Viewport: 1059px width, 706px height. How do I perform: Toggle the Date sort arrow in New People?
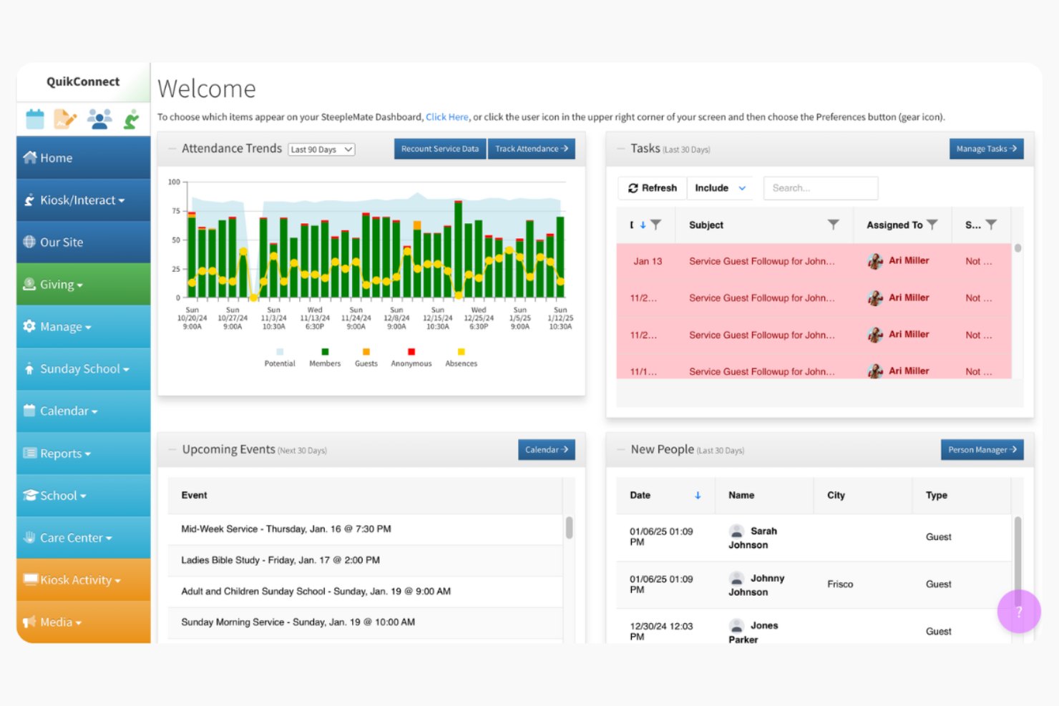(x=698, y=495)
